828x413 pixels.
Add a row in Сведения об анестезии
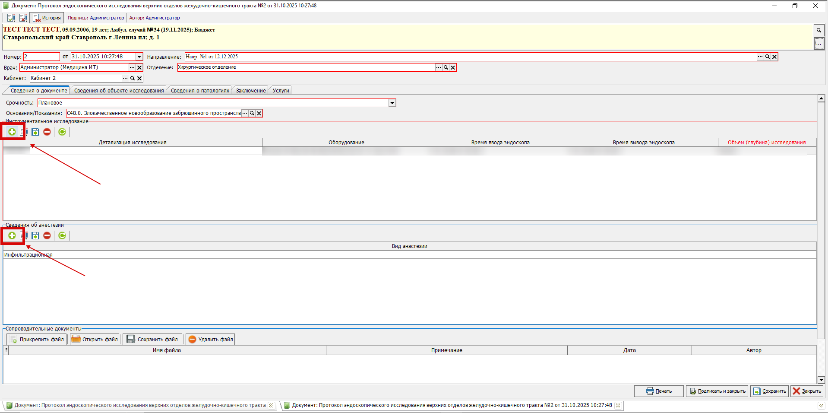tap(12, 235)
